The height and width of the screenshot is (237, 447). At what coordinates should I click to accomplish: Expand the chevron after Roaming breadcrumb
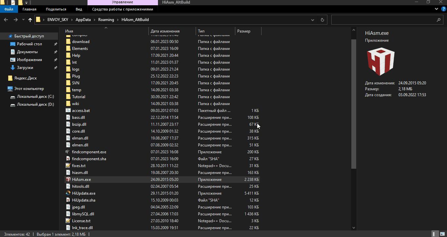tap(118, 20)
